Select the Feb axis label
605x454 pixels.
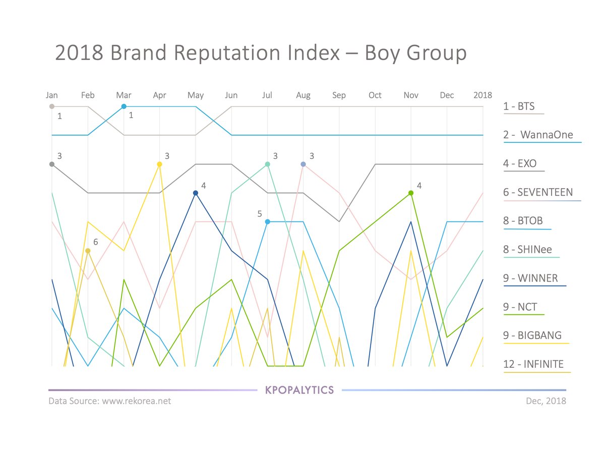click(x=88, y=95)
